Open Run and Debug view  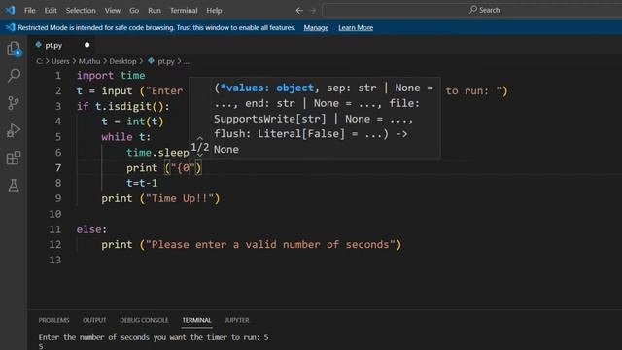tap(14, 130)
